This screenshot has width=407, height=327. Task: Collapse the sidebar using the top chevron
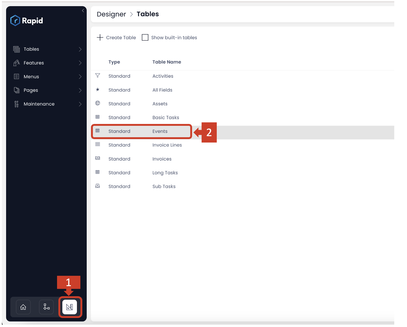83,11
